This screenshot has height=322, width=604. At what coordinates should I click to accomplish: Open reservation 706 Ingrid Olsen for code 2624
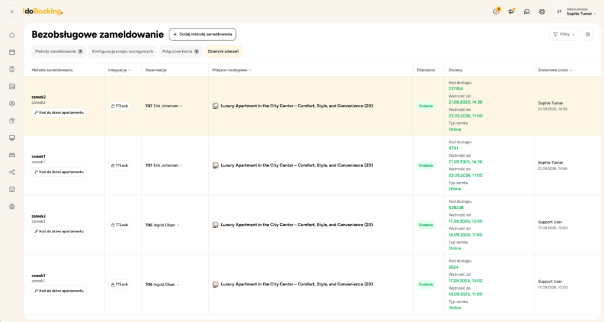pyautogui.click(x=162, y=284)
